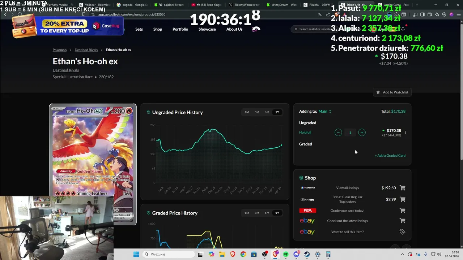Viewport: 463px width, 260px height.
Task: Select 1Y range in Graded Price History
Action: coord(277,213)
